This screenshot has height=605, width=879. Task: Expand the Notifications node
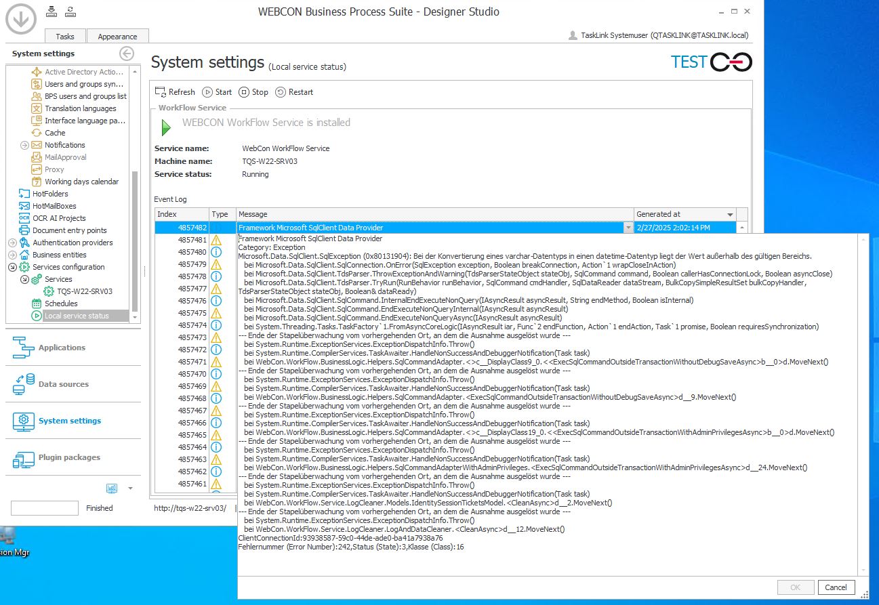24,145
